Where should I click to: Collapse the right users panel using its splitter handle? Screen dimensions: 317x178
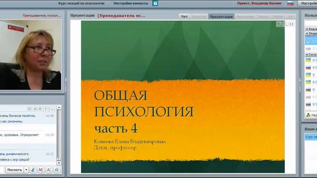tap(300, 85)
